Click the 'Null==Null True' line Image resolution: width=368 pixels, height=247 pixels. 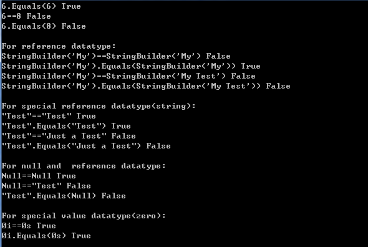(39, 176)
